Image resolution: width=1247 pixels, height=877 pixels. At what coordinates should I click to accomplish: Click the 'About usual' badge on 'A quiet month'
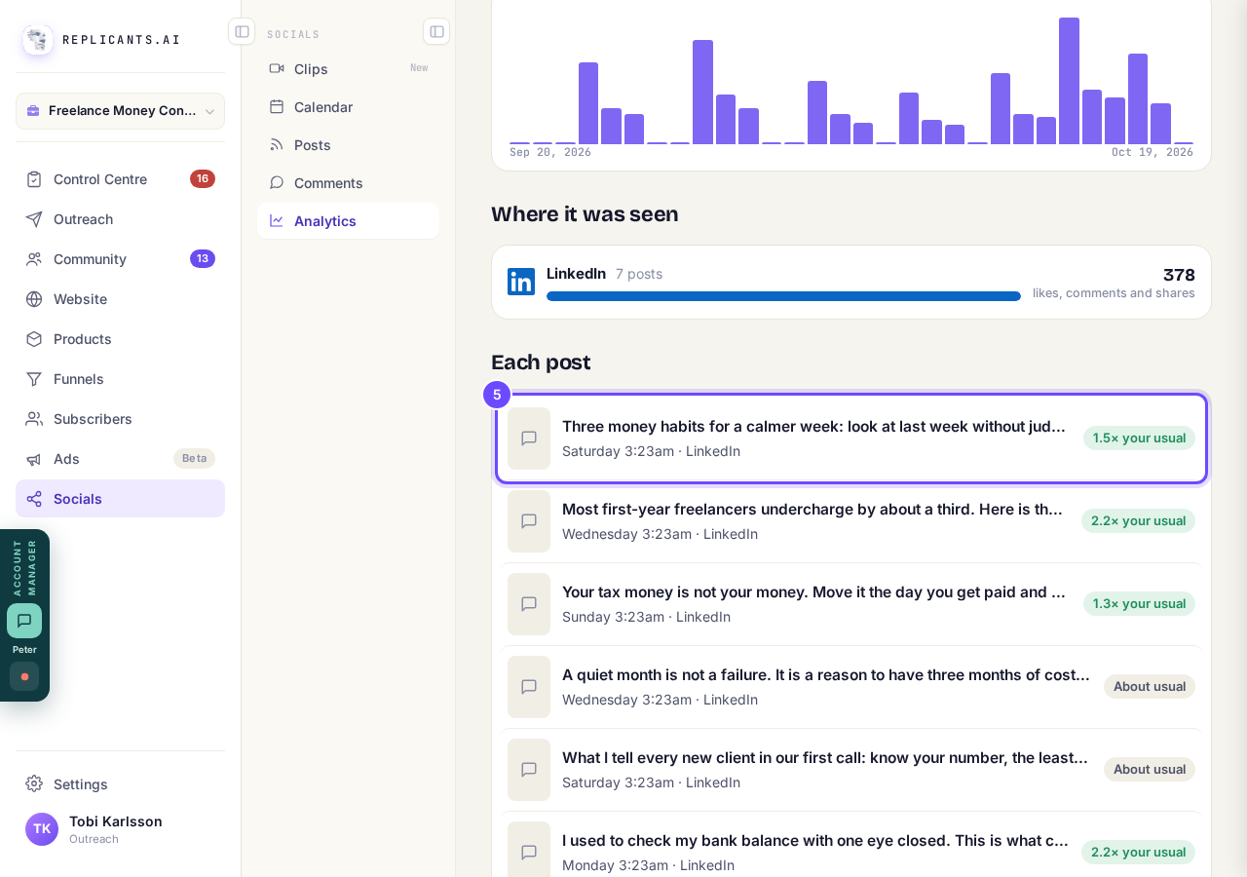1150,687
